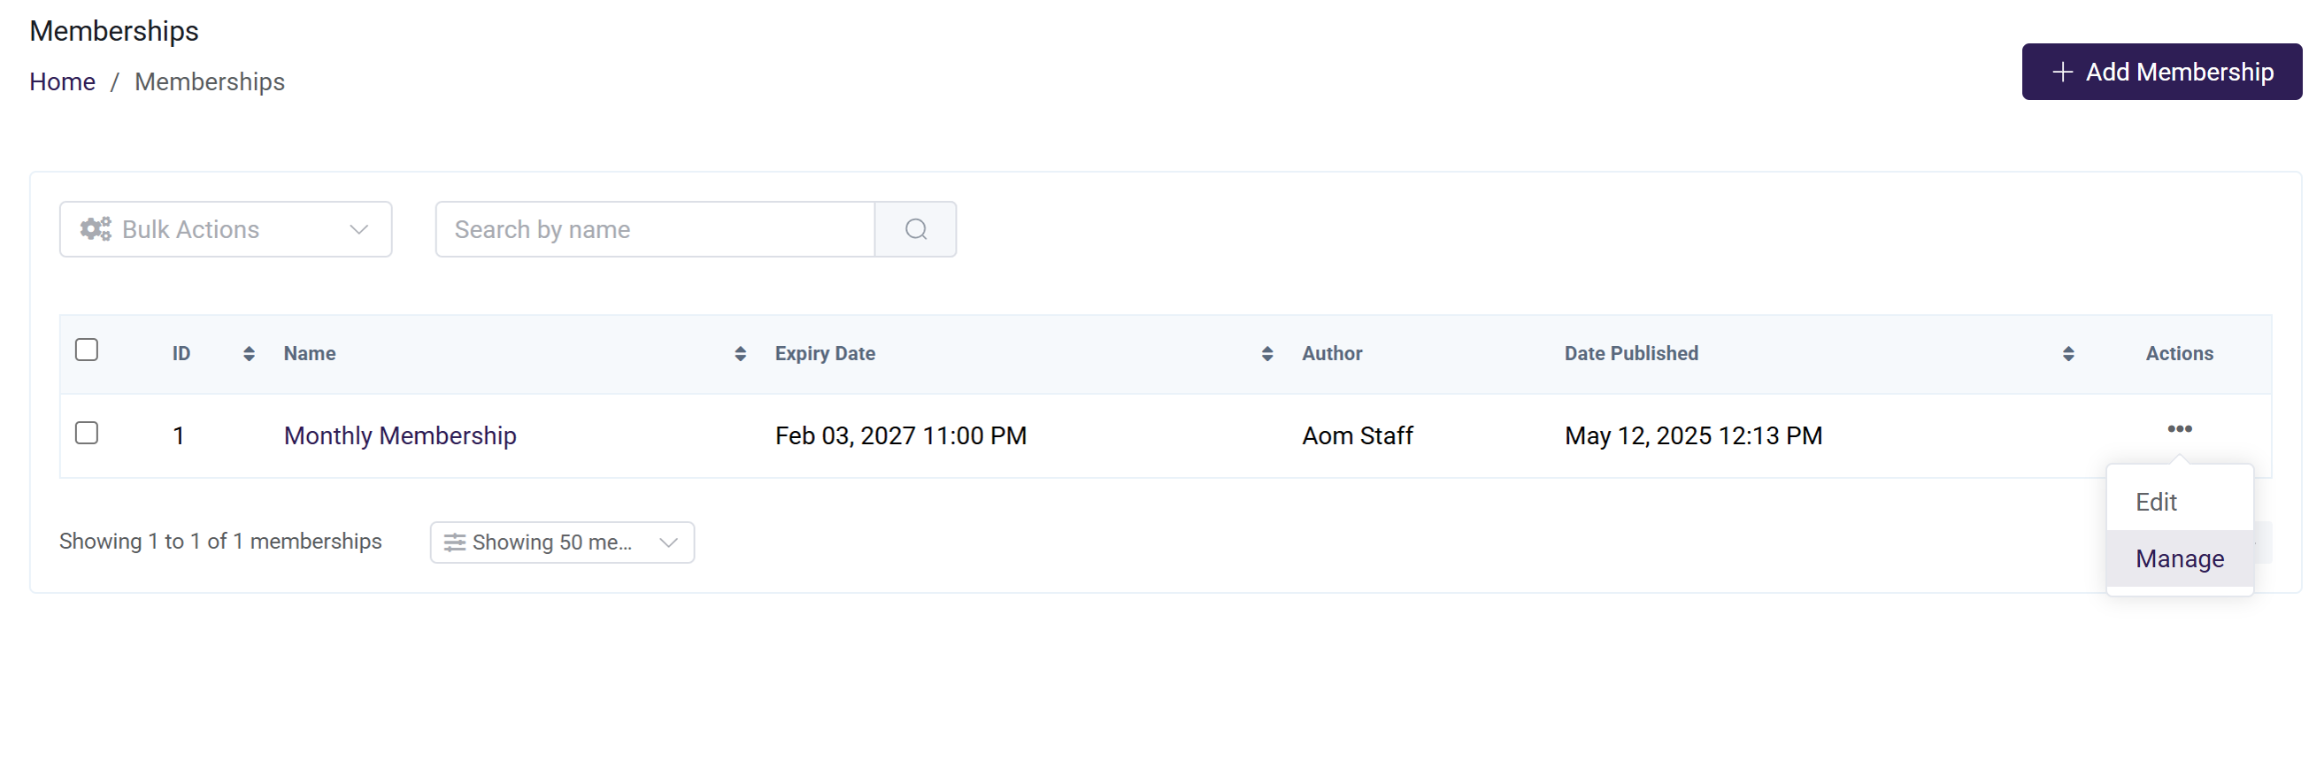Click the Add Membership button
The image size is (2324, 777).
point(2160,73)
